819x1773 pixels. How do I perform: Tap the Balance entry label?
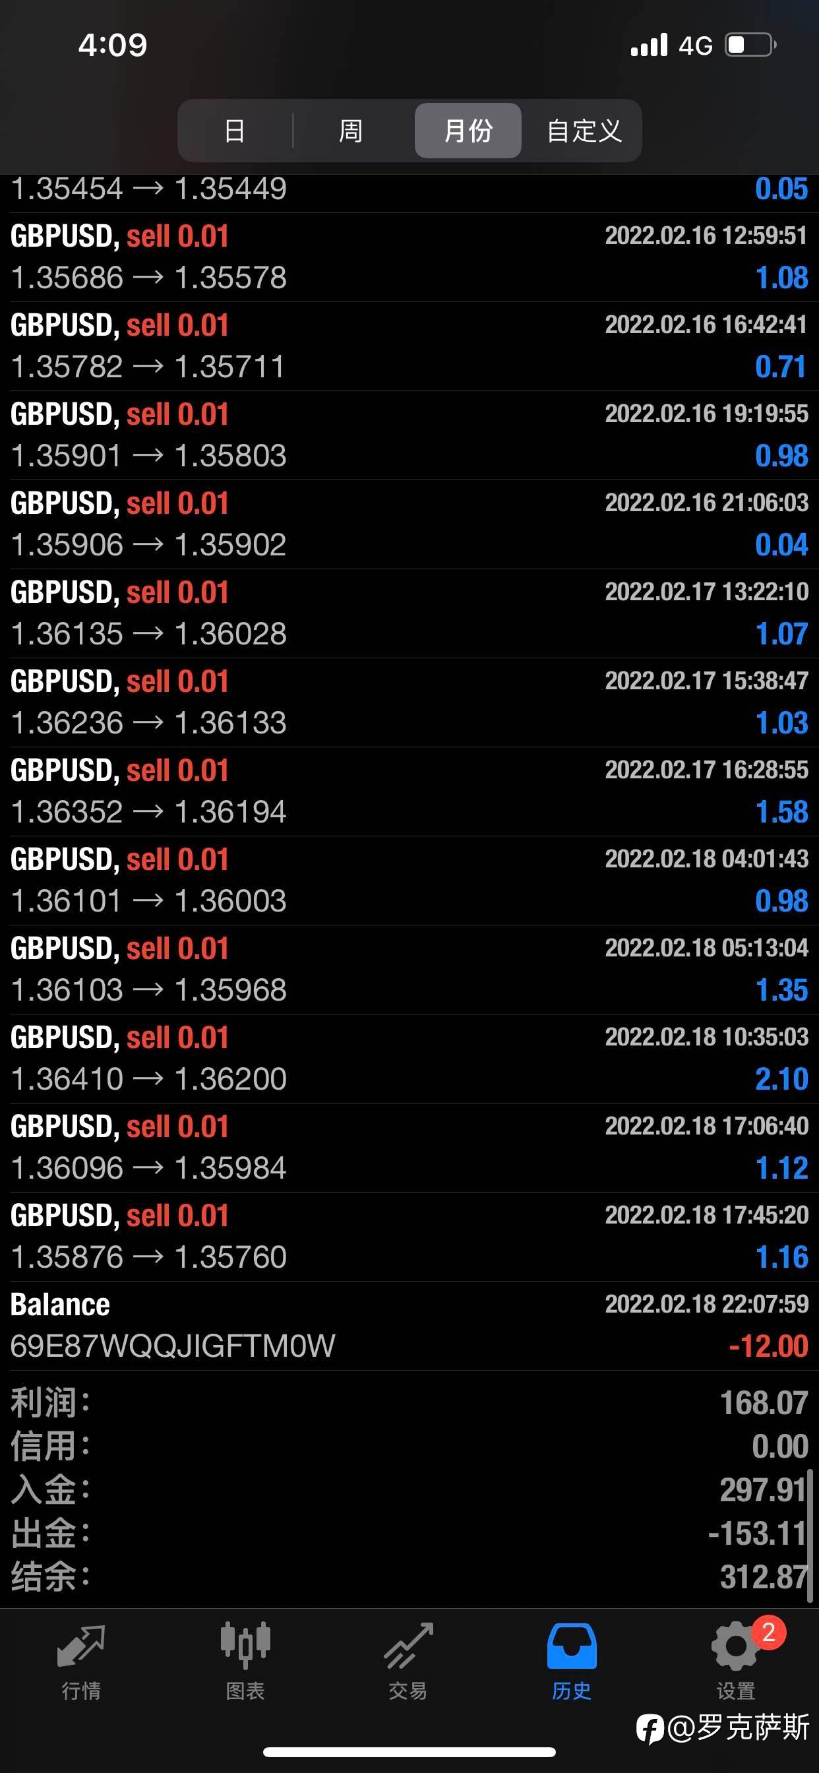(61, 1305)
